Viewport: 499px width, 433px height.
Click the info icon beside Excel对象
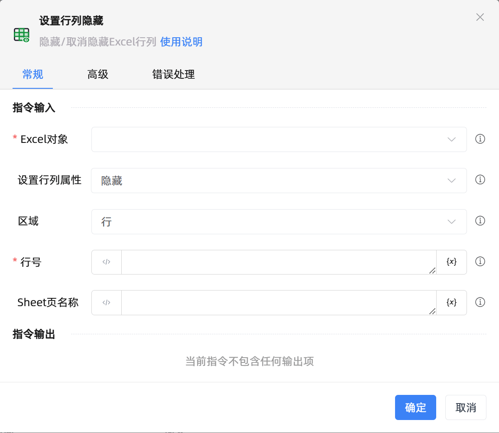pyautogui.click(x=480, y=139)
